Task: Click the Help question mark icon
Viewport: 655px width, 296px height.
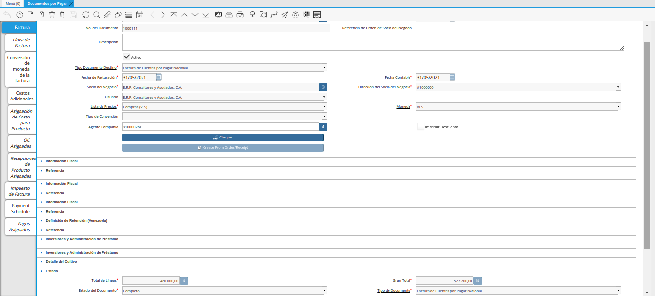Action: click(20, 15)
